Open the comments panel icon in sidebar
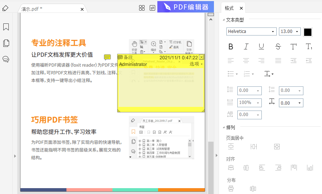 6,59
